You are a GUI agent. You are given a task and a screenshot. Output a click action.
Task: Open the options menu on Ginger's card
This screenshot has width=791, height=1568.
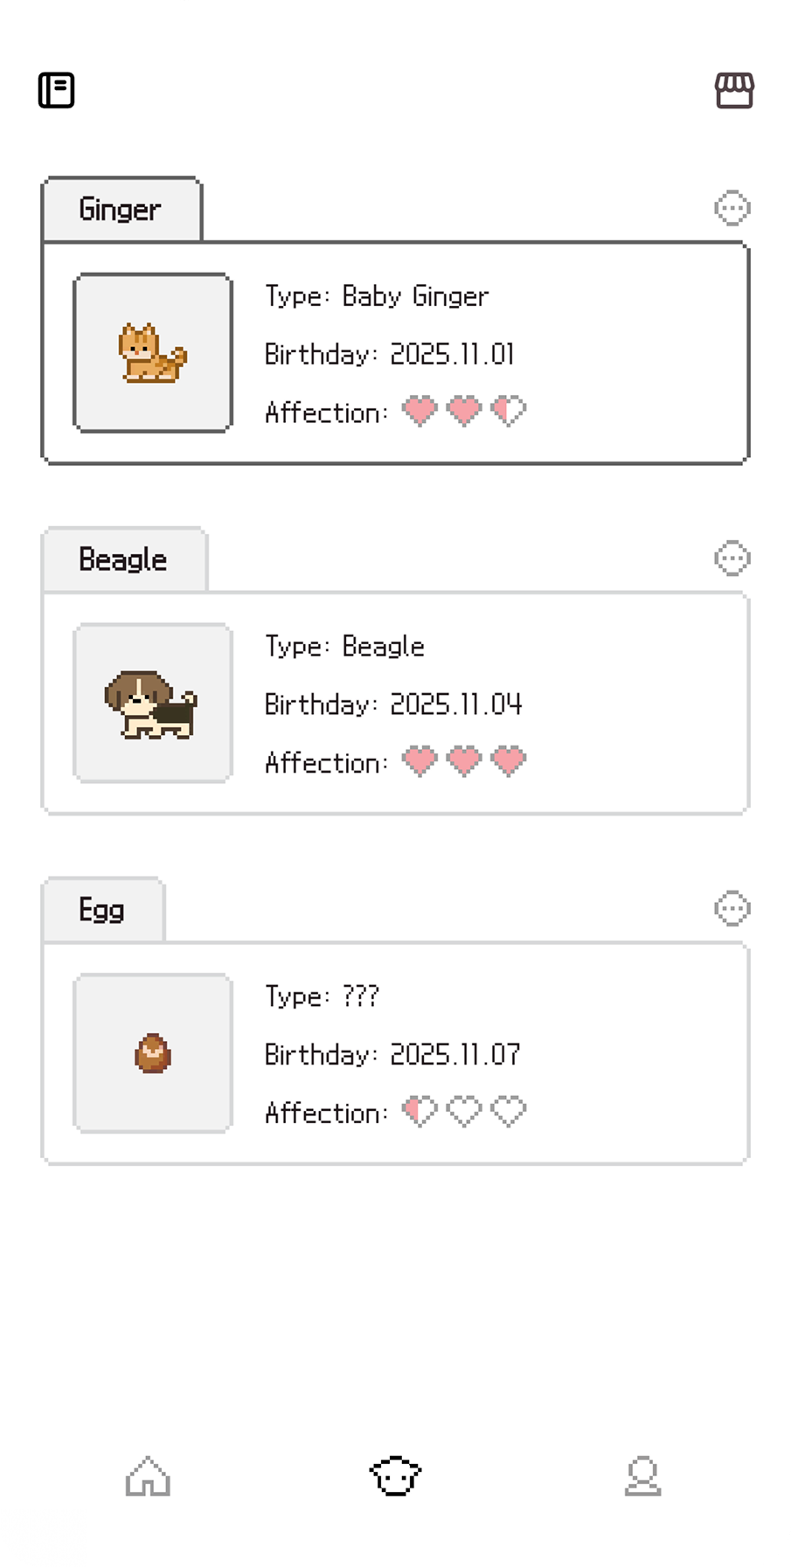pyautogui.click(x=732, y=208)
